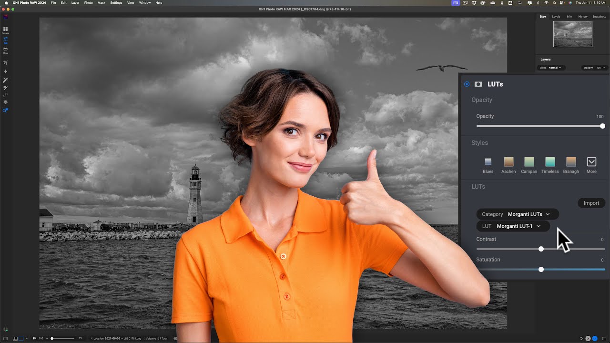Toggle left panel visibility icon in bottom bar
This screenshot has width=610, height=343.
click(5, 338)
